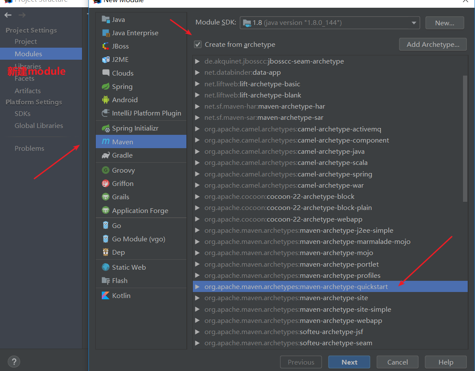
Task: Go to Artifacts settings section
Action: pyautogui.click(x=27, y=91)
